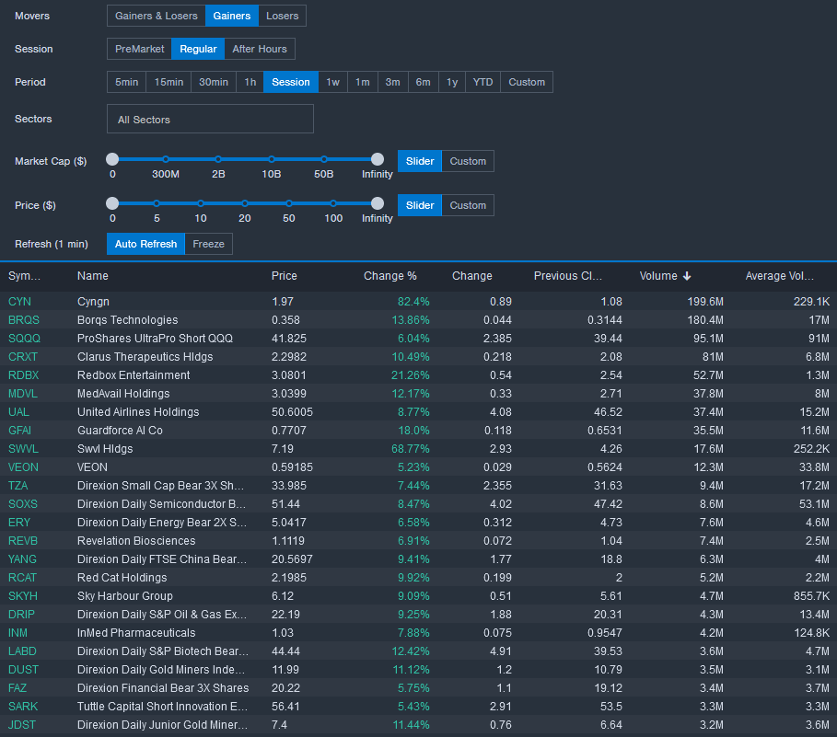This screenshot has width=837, height=737.
Task: Open the CYN symbol link
Action: point(19,301)
